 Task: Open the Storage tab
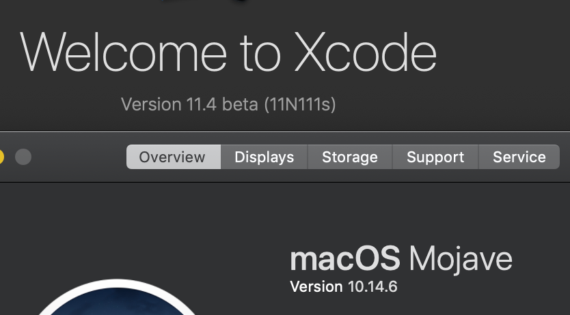[350, 157]
